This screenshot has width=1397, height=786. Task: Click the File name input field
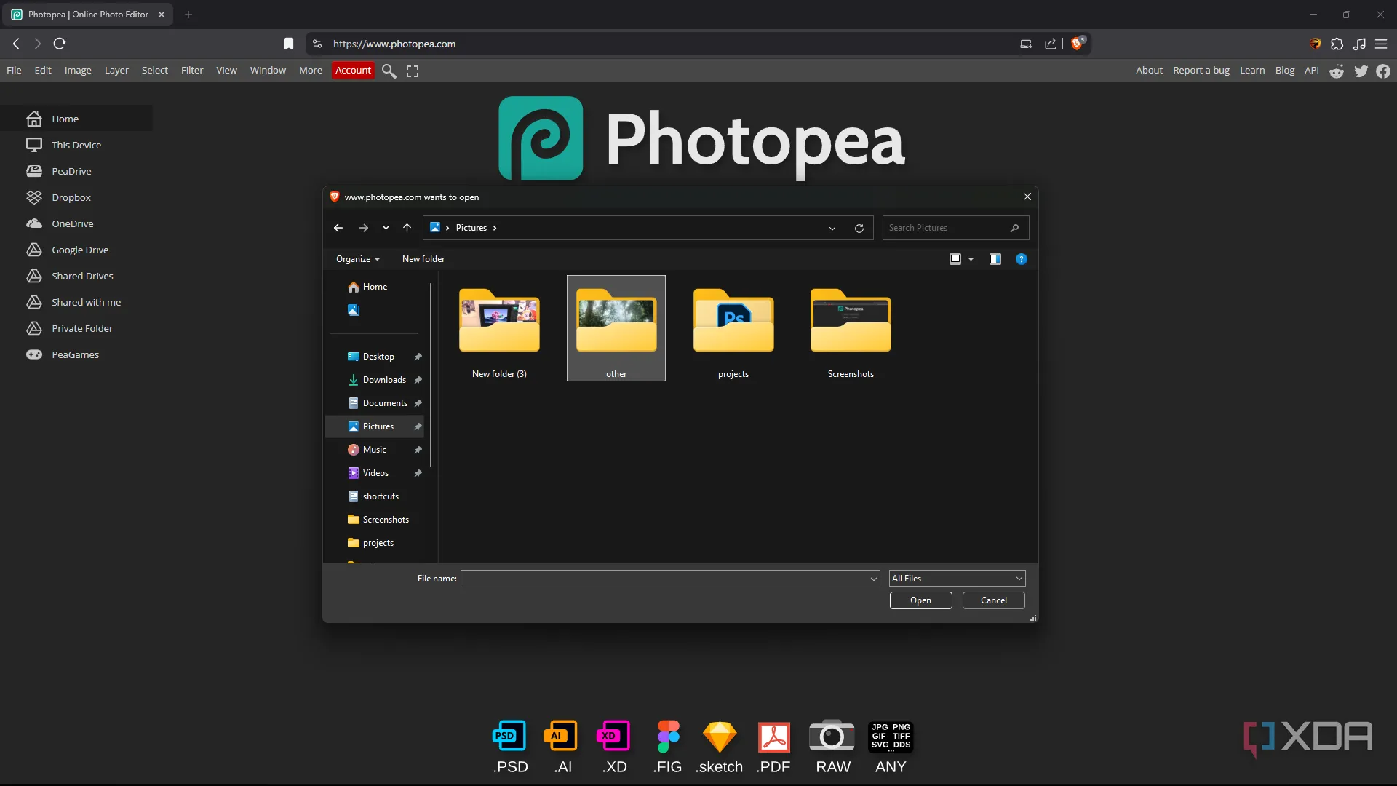tap(670, 579)
